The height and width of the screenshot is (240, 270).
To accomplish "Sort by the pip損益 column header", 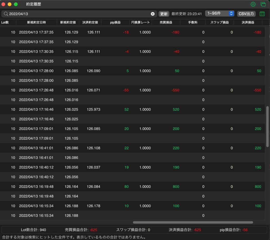I will pyautogui.click(x=115, y=22).
